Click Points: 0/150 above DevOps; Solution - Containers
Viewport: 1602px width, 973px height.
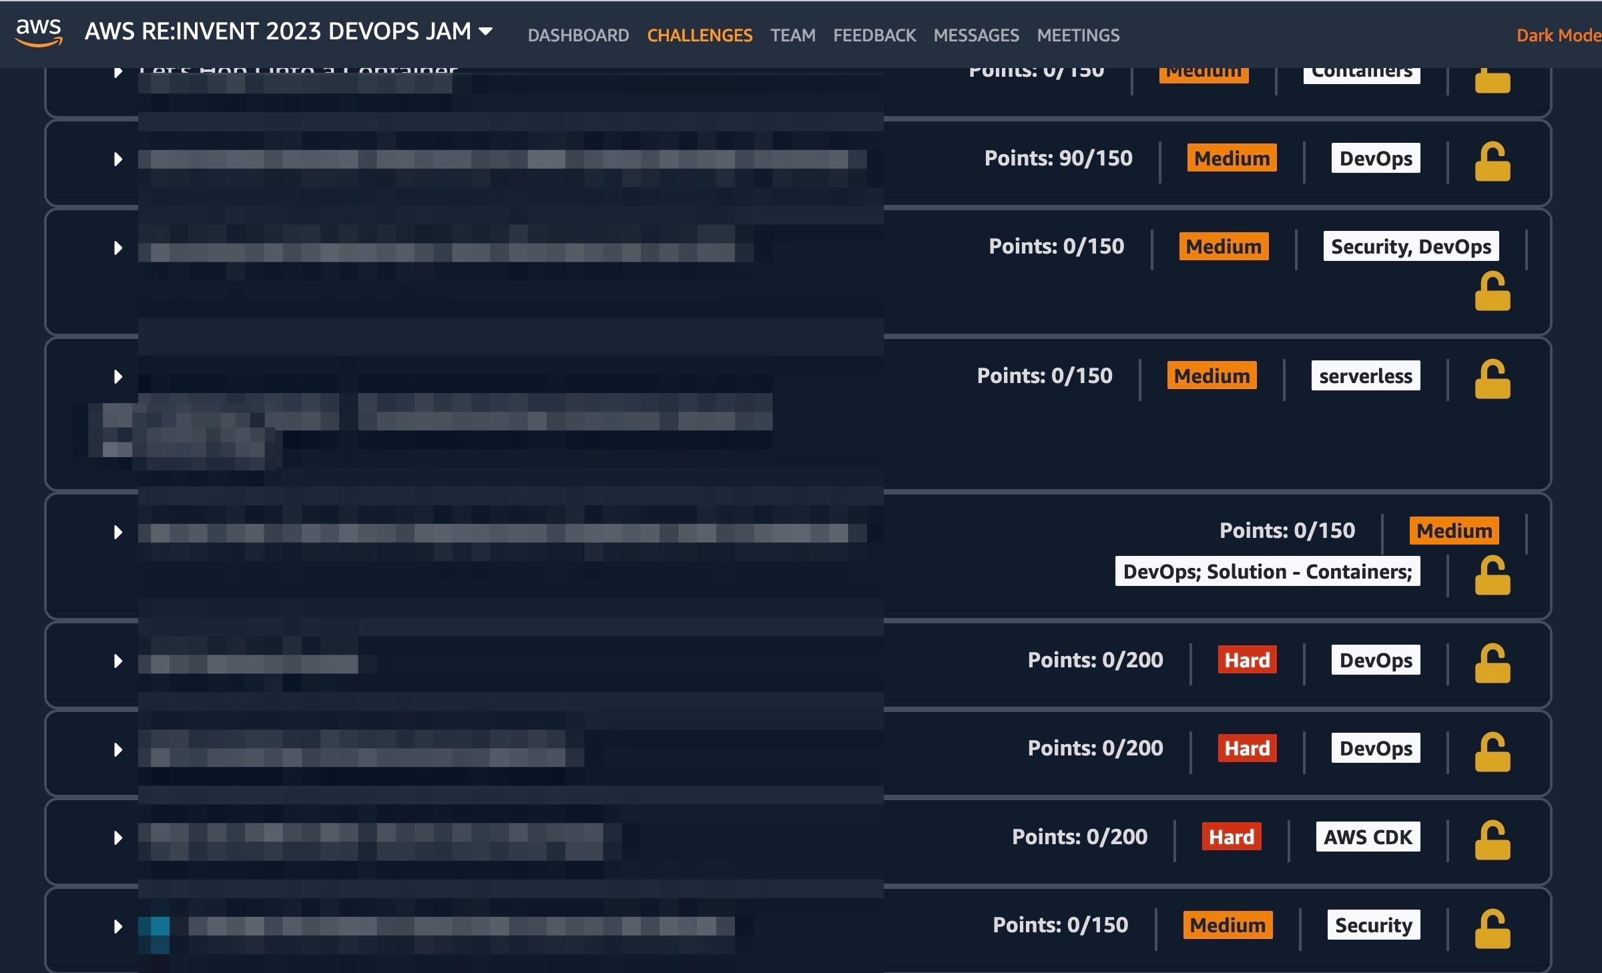pyautogui.click(x=1287, y=531)
